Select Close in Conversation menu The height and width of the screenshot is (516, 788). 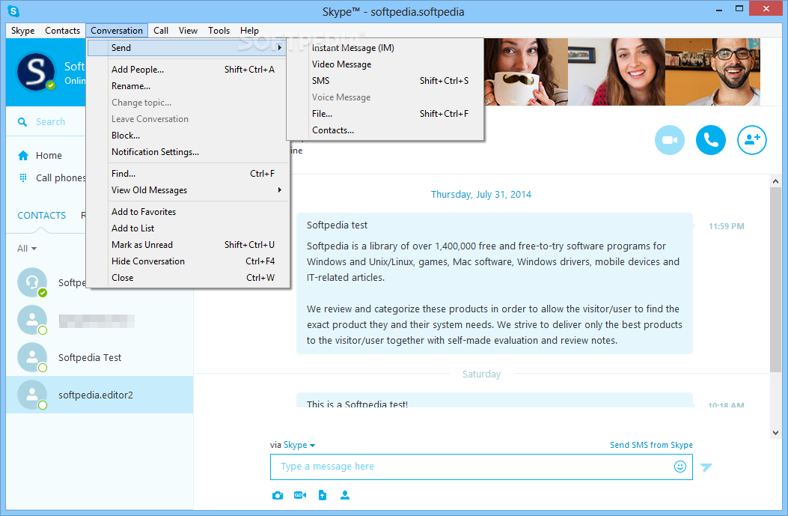coord(189,278)
